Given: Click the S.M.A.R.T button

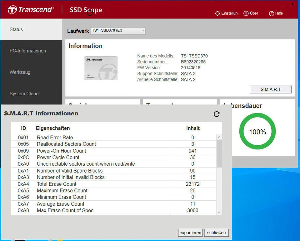Looking at the screenshot, I should pyautogui.click(x=270, y=89).
